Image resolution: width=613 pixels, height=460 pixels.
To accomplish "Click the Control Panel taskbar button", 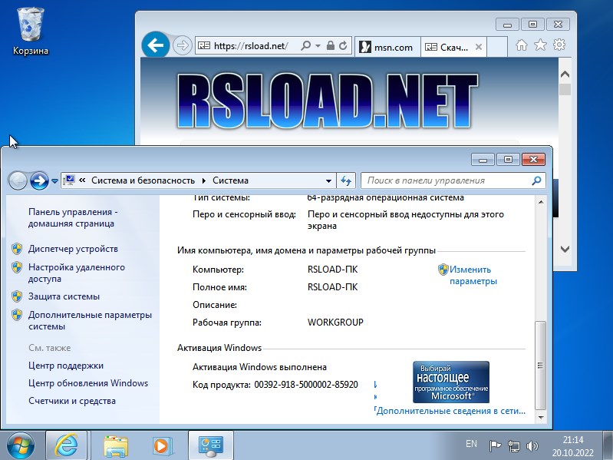I will tap(211, 445).
